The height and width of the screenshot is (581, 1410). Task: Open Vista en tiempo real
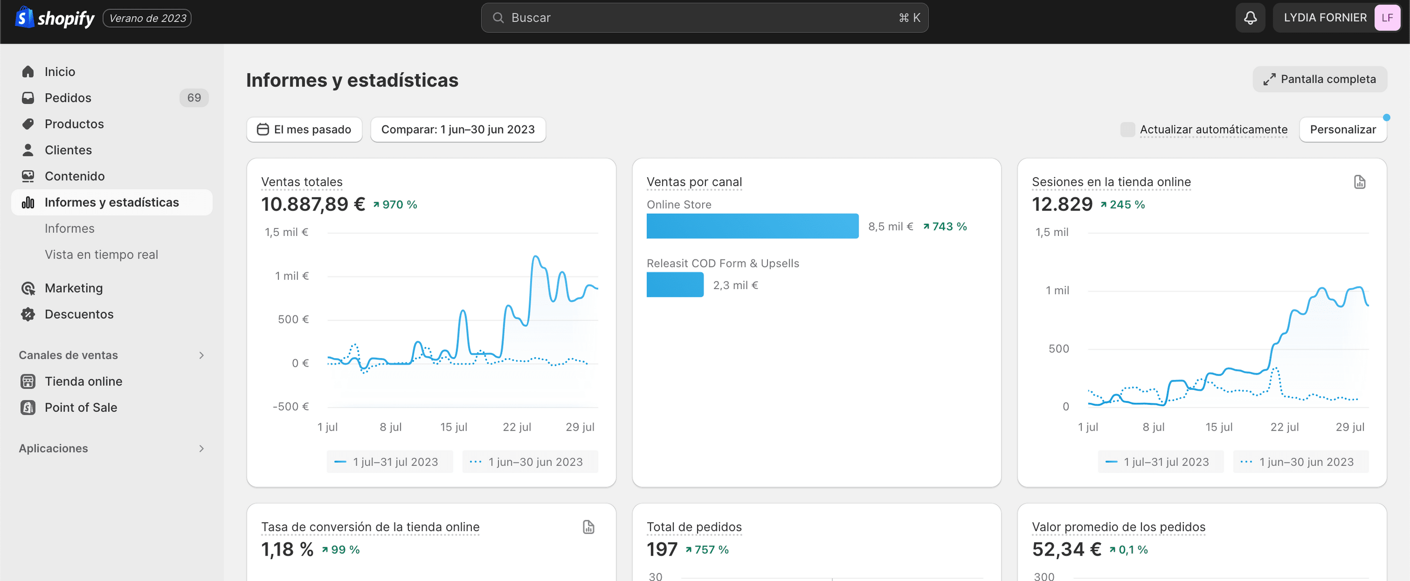[x=101, y=255]
